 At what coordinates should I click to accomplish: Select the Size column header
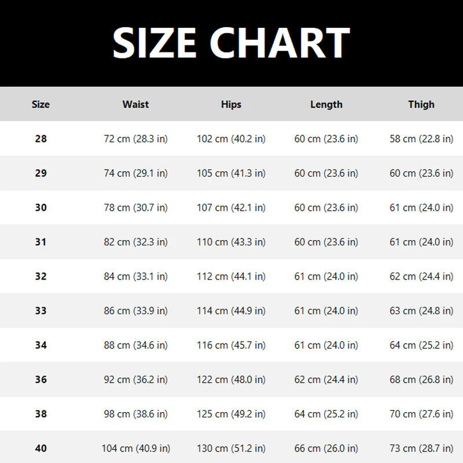41,104
